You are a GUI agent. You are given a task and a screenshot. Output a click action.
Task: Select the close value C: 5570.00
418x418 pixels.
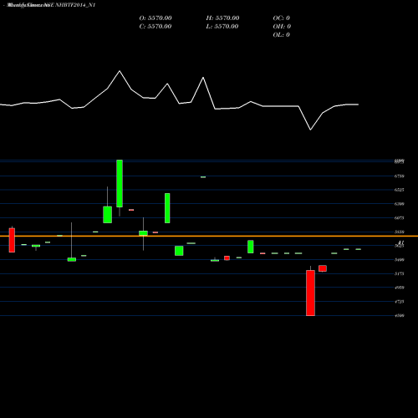coord(155,26)
